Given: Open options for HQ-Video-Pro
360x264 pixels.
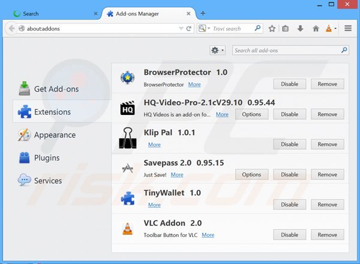Looking at the screenshot, I should point(251,114).
